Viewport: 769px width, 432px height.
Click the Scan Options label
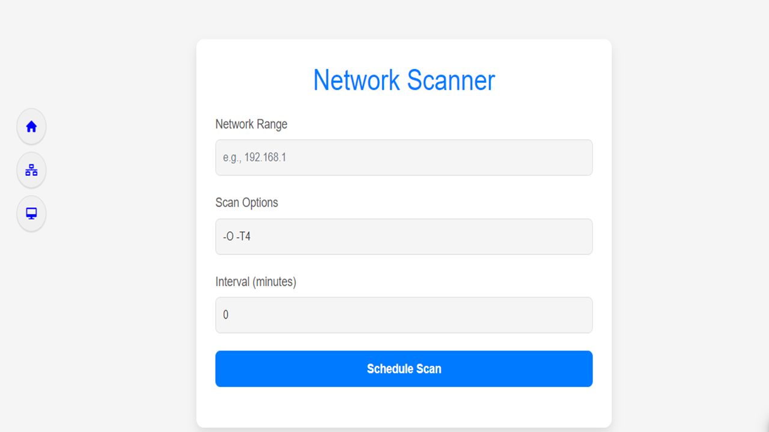[x=246, y=203]
